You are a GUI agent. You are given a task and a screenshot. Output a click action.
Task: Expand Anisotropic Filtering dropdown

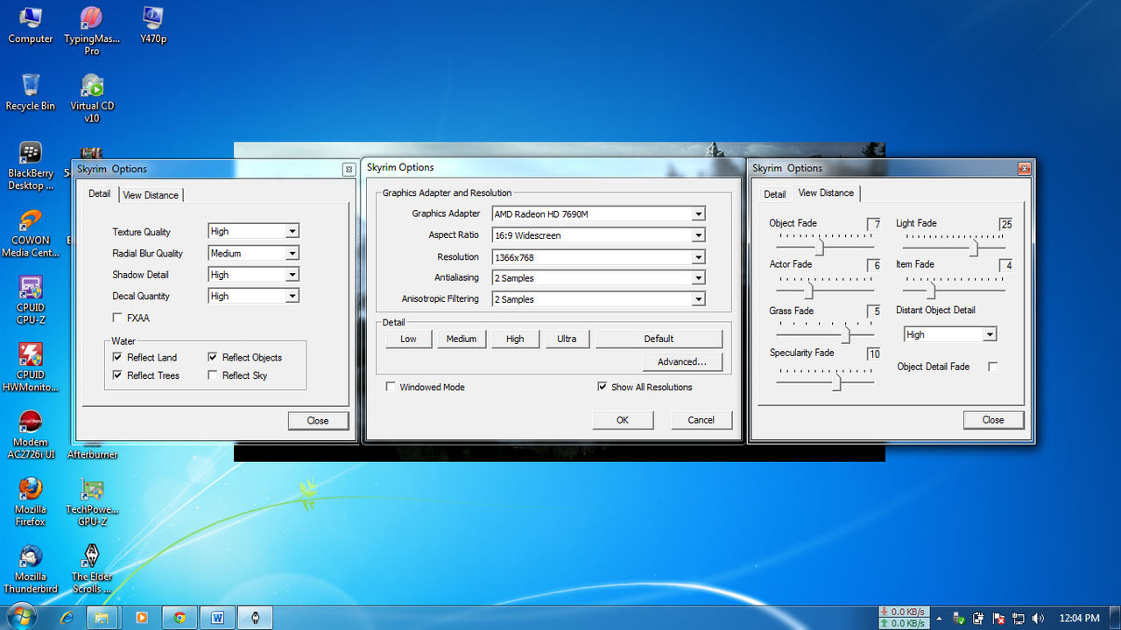tap(598, 299)
